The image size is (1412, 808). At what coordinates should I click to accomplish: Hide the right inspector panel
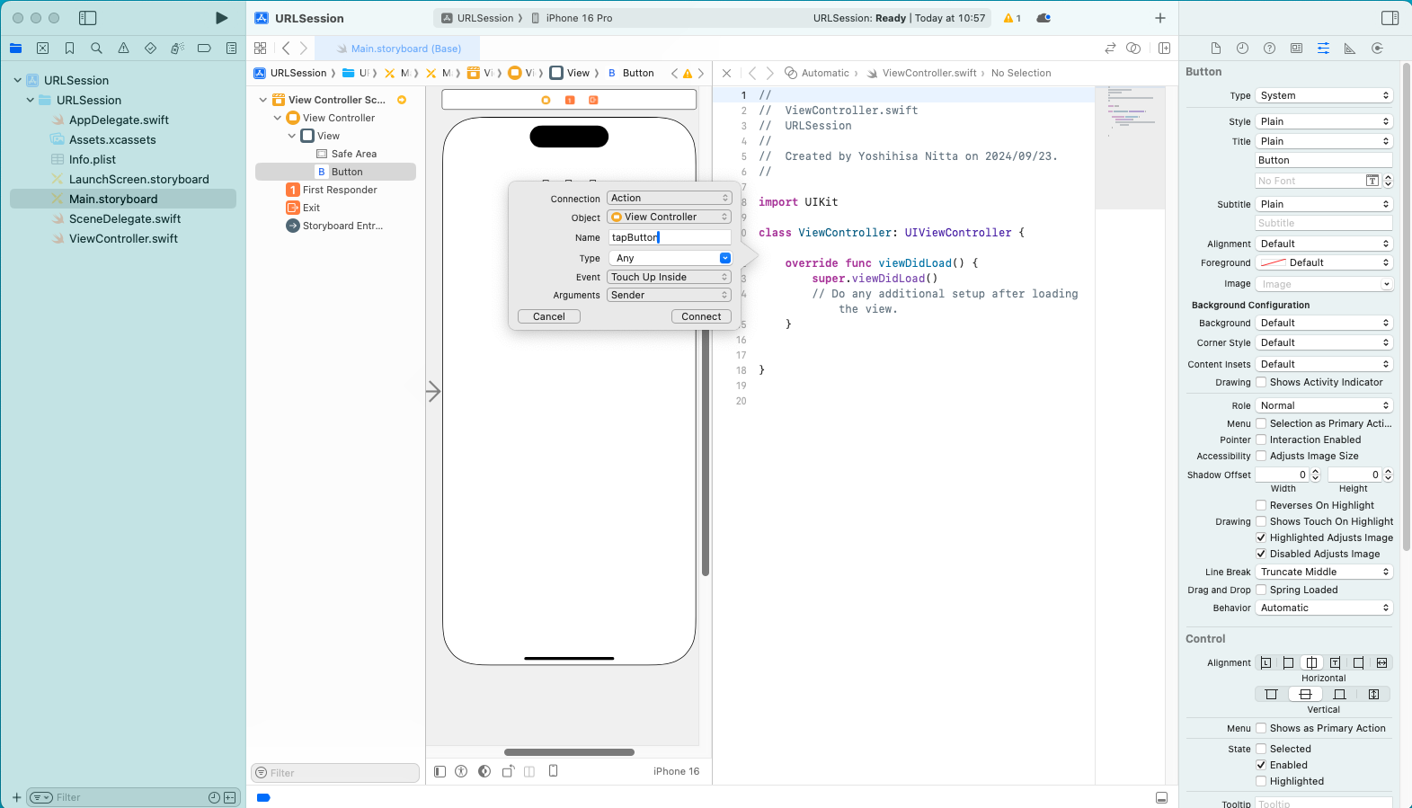point(1390,18)
